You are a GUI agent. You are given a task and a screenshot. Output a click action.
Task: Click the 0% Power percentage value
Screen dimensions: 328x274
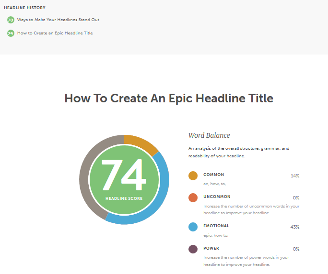pos(296,249)
